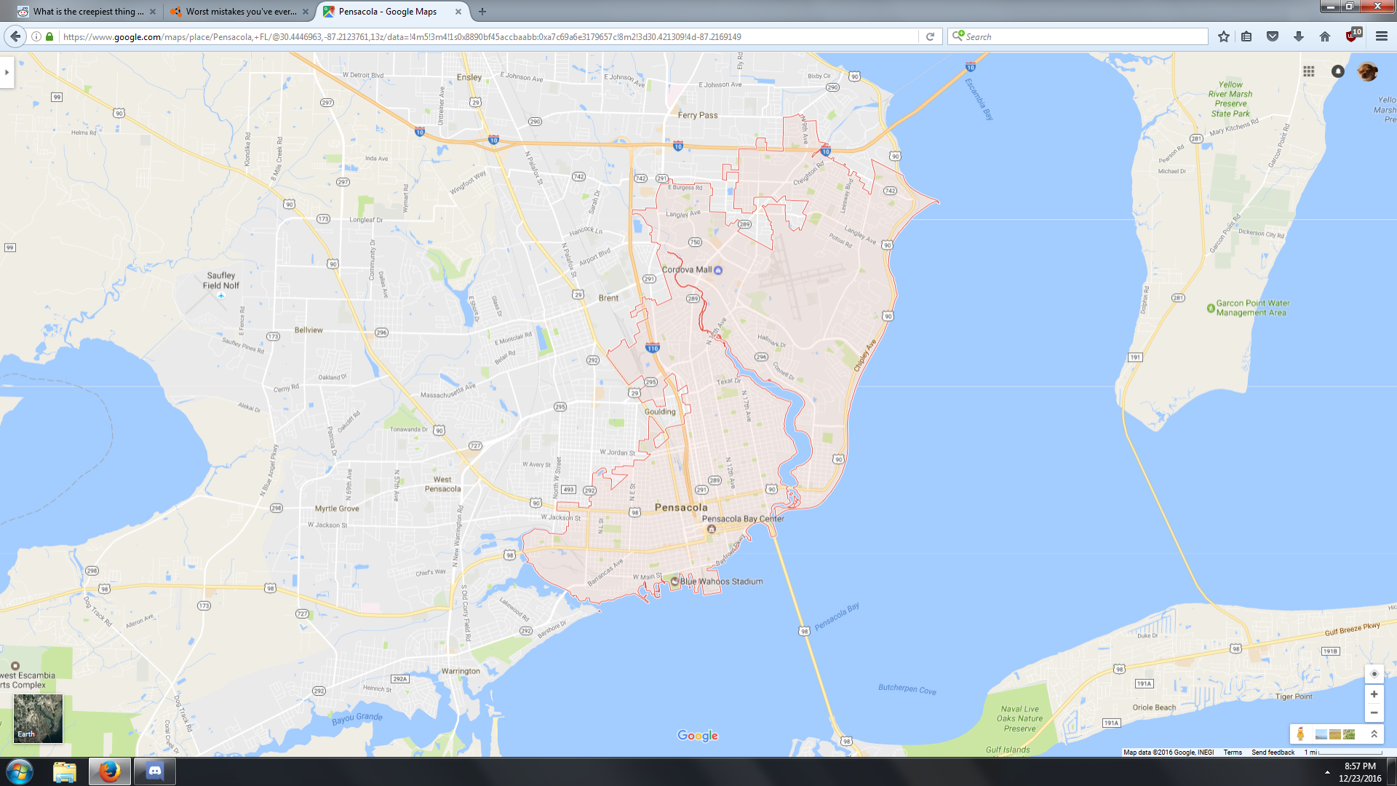Viewport: 1397px width, 786px height.
Task: Open Discord from the taskbar
Action: click(x=155, y=771)
